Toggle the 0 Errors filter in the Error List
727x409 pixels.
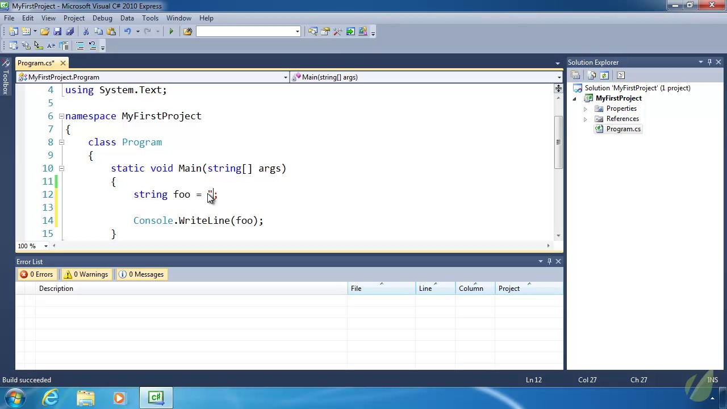pyautogui.click(x=36, y=274)
